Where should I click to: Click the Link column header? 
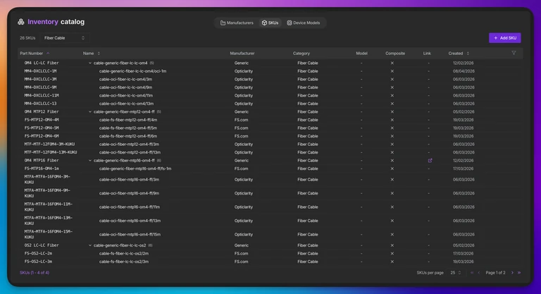(x=427, y=53)
